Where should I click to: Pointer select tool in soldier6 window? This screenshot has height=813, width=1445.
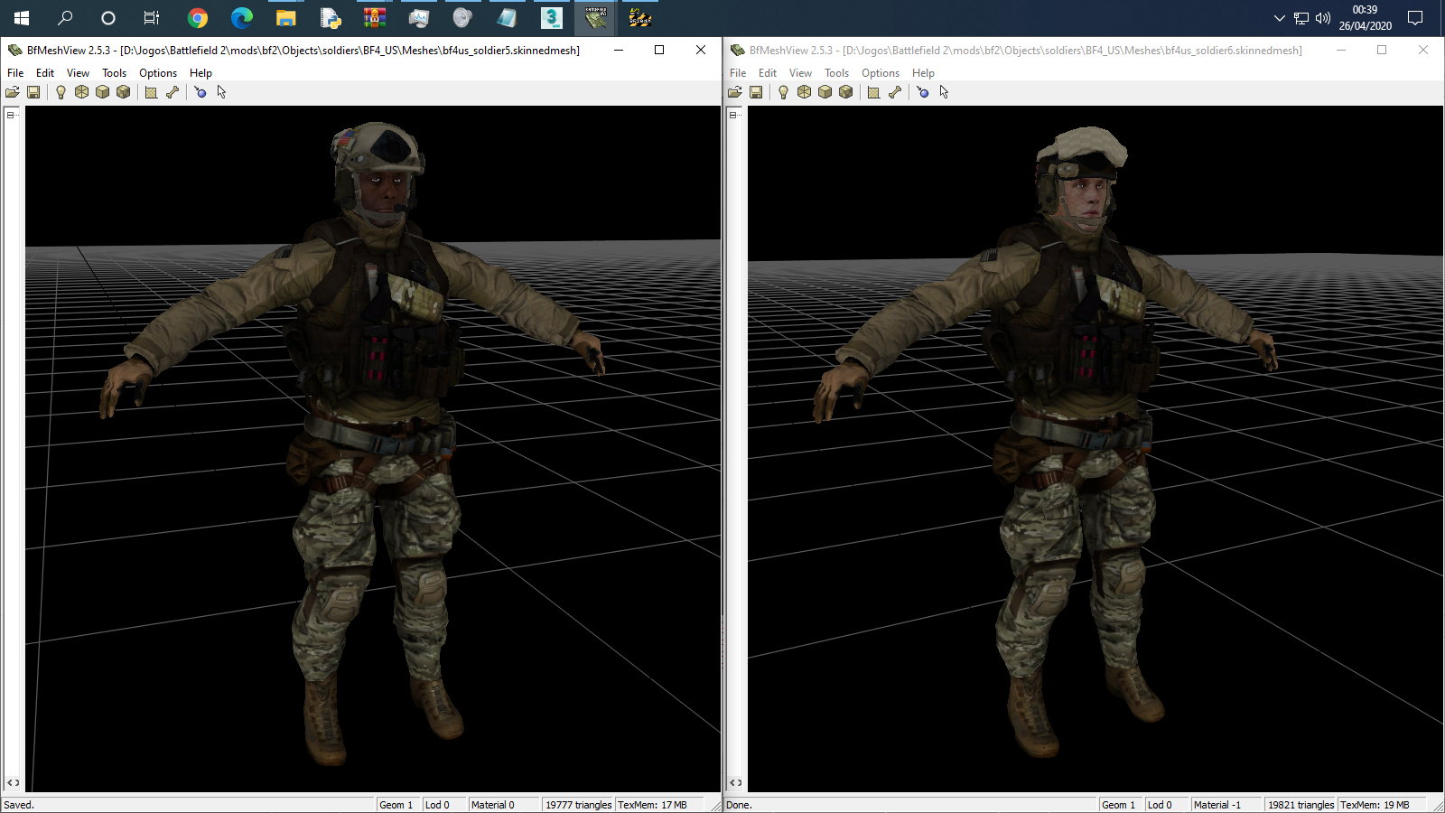(944, 92)
